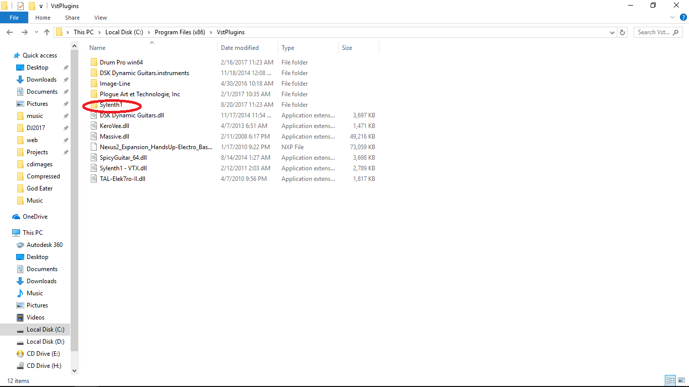This screenshot has height=387, width=689.
Task: Select TAL-Elek7ro-II.dll file icon
Action: tap(94, 179)
